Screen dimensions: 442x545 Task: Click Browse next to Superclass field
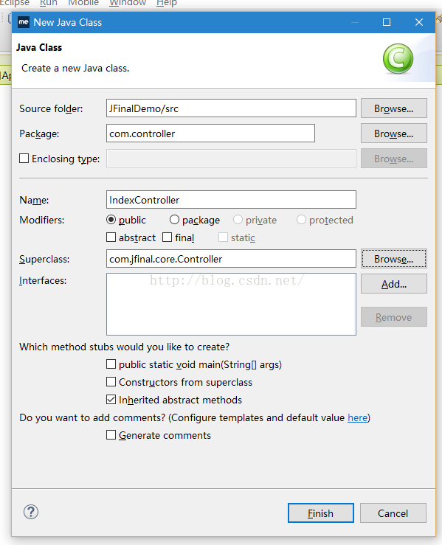point(393,259)
